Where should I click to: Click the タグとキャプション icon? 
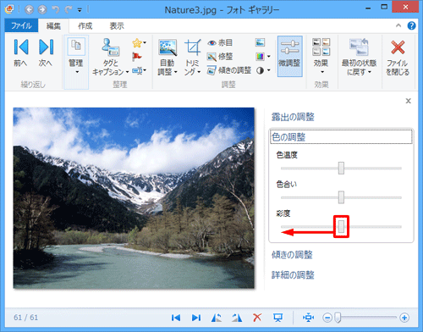[111, 47]
